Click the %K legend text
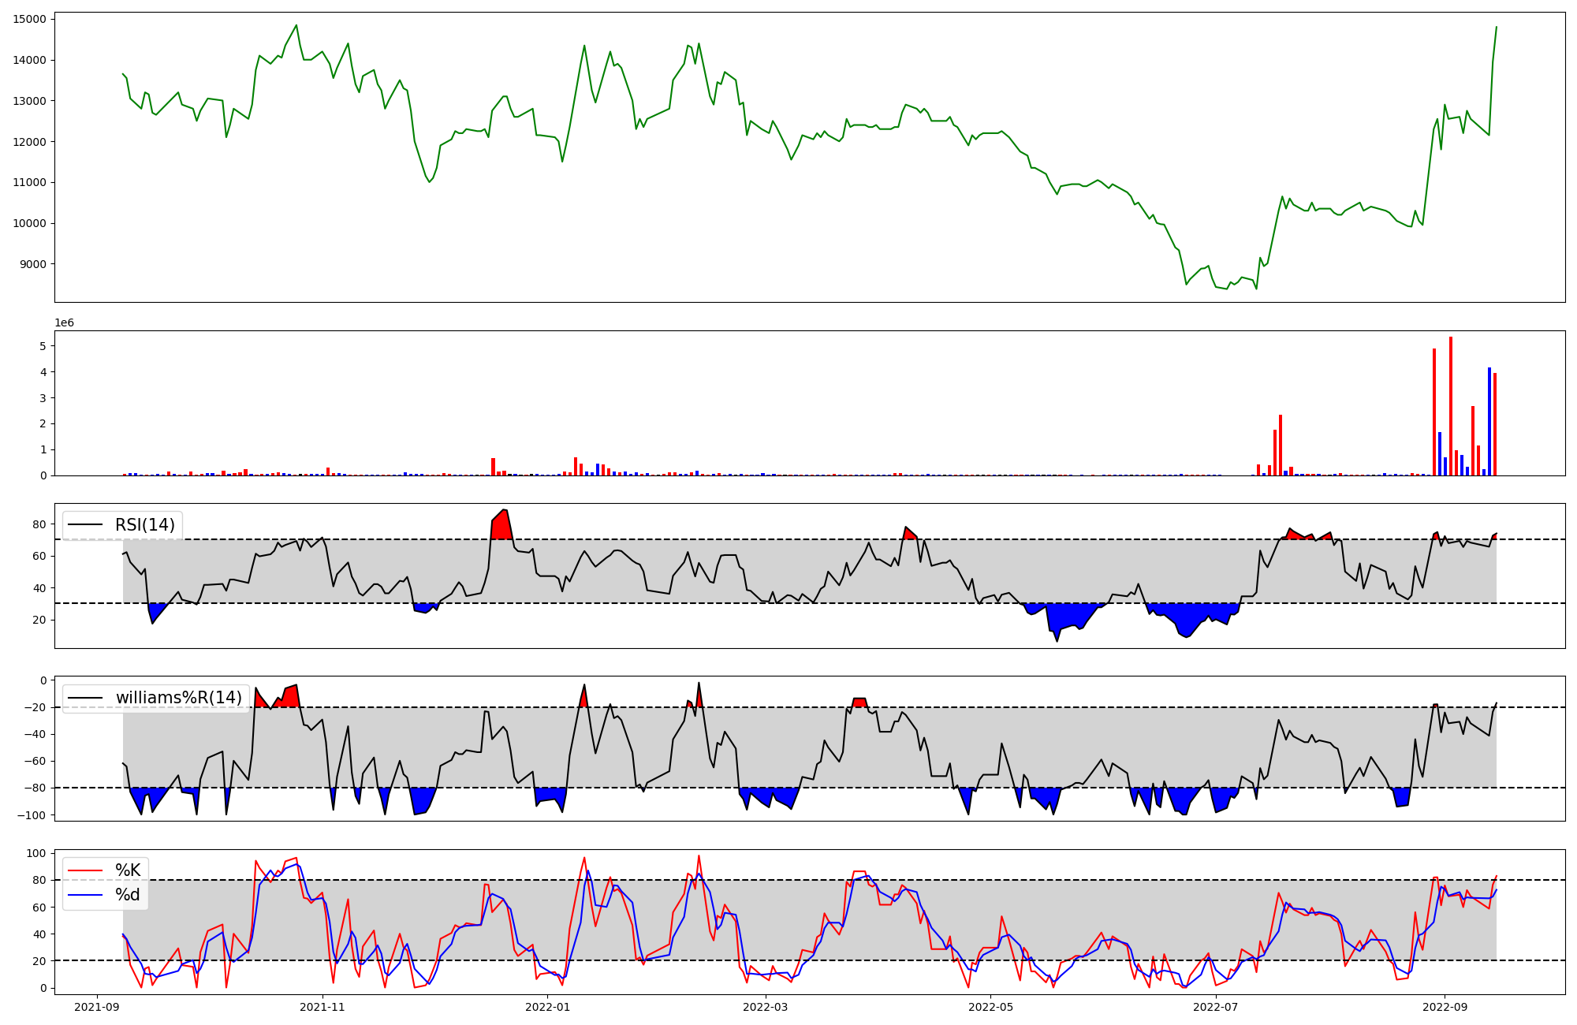This screenshot has height=1025, width=1577. pyautogui.click(x=128, y=870)
